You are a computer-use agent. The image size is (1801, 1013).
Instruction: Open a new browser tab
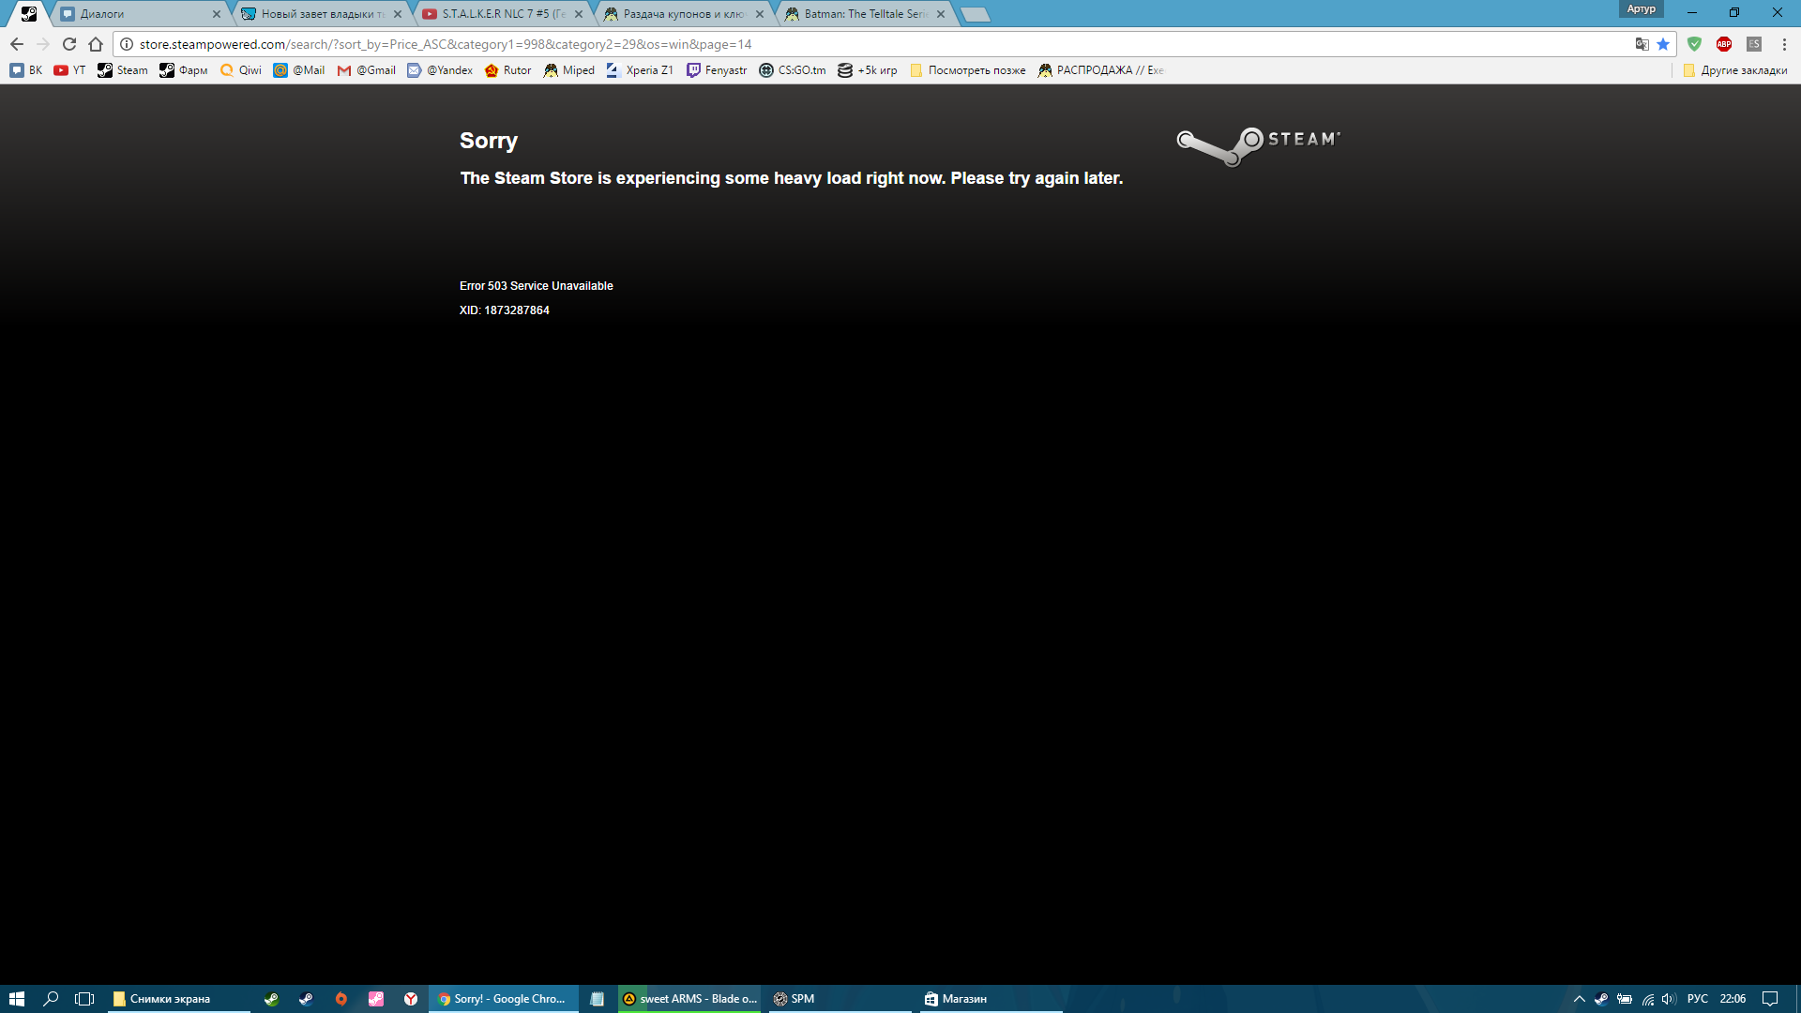click(976, 14)
